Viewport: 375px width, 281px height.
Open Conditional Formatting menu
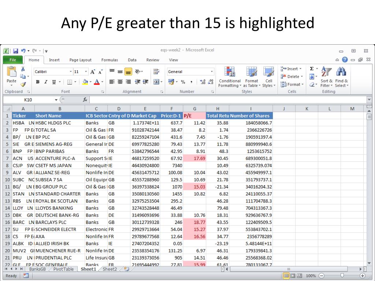tap(230, 77)
